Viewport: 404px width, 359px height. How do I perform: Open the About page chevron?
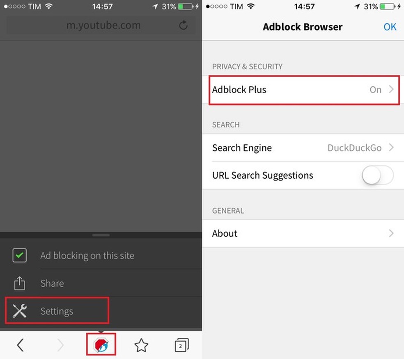(391, 233)
